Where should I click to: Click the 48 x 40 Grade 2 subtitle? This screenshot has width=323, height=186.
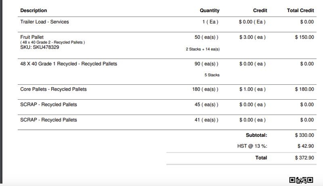[52, 42]
